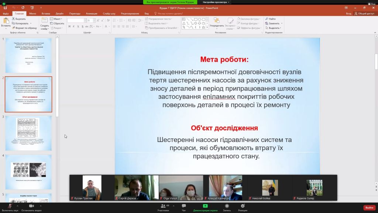The image size is (378, 213).
Task: Open the Участники participants list
Action: (163, 206)
